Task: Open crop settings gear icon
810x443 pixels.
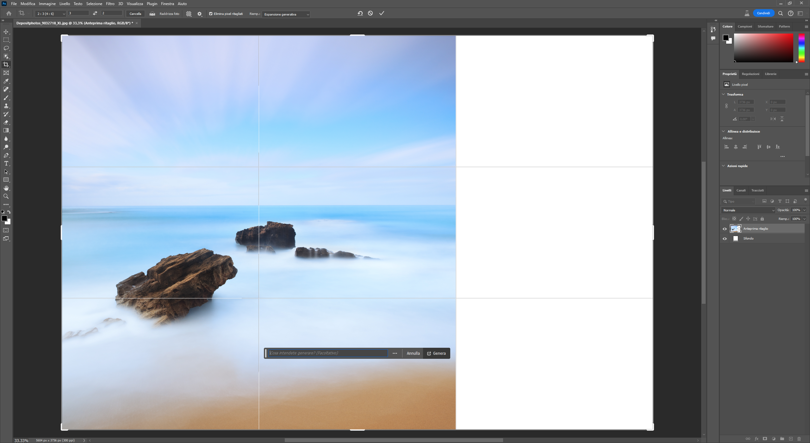Action: (200, 14)
